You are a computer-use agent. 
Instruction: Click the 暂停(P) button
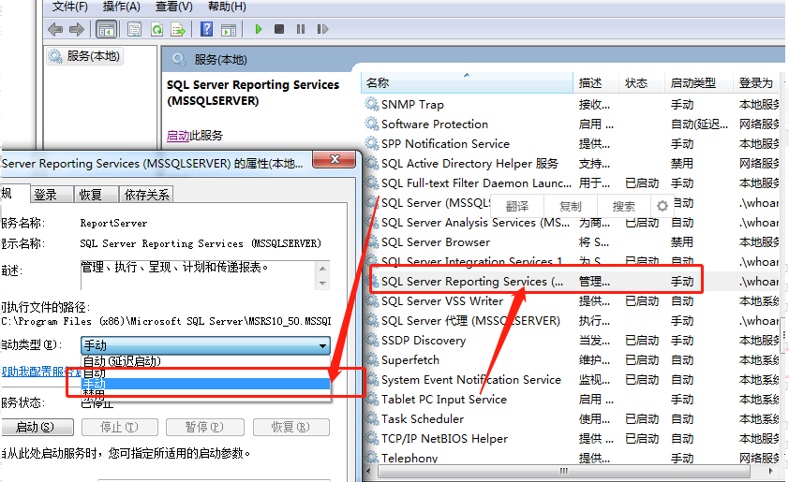(205, 427)
